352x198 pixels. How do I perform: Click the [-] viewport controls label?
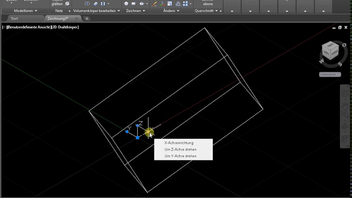(x=4, y=27)
